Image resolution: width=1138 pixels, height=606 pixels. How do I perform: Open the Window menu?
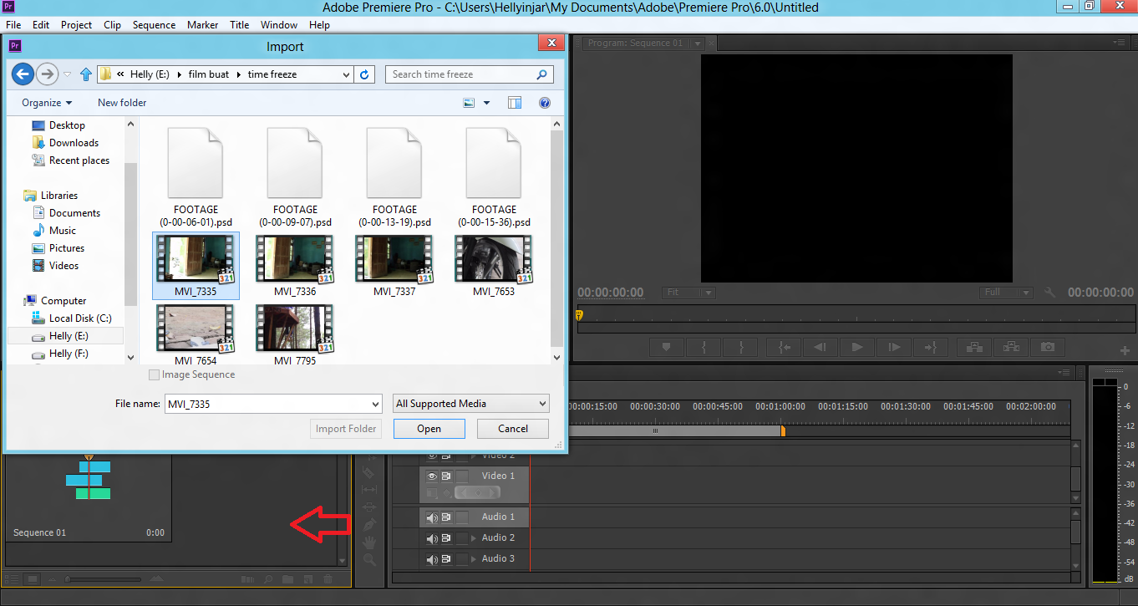[279, 25]
